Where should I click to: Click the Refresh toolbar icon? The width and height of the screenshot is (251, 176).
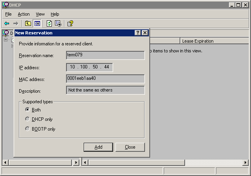coord(49,23)
